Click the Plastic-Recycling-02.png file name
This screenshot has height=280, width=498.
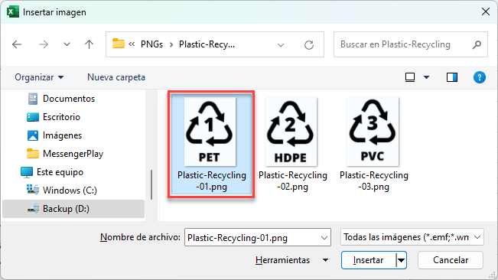pos(292,181)
